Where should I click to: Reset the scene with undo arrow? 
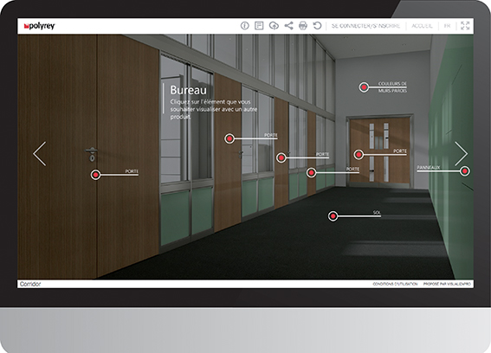[x=317, y=26]
